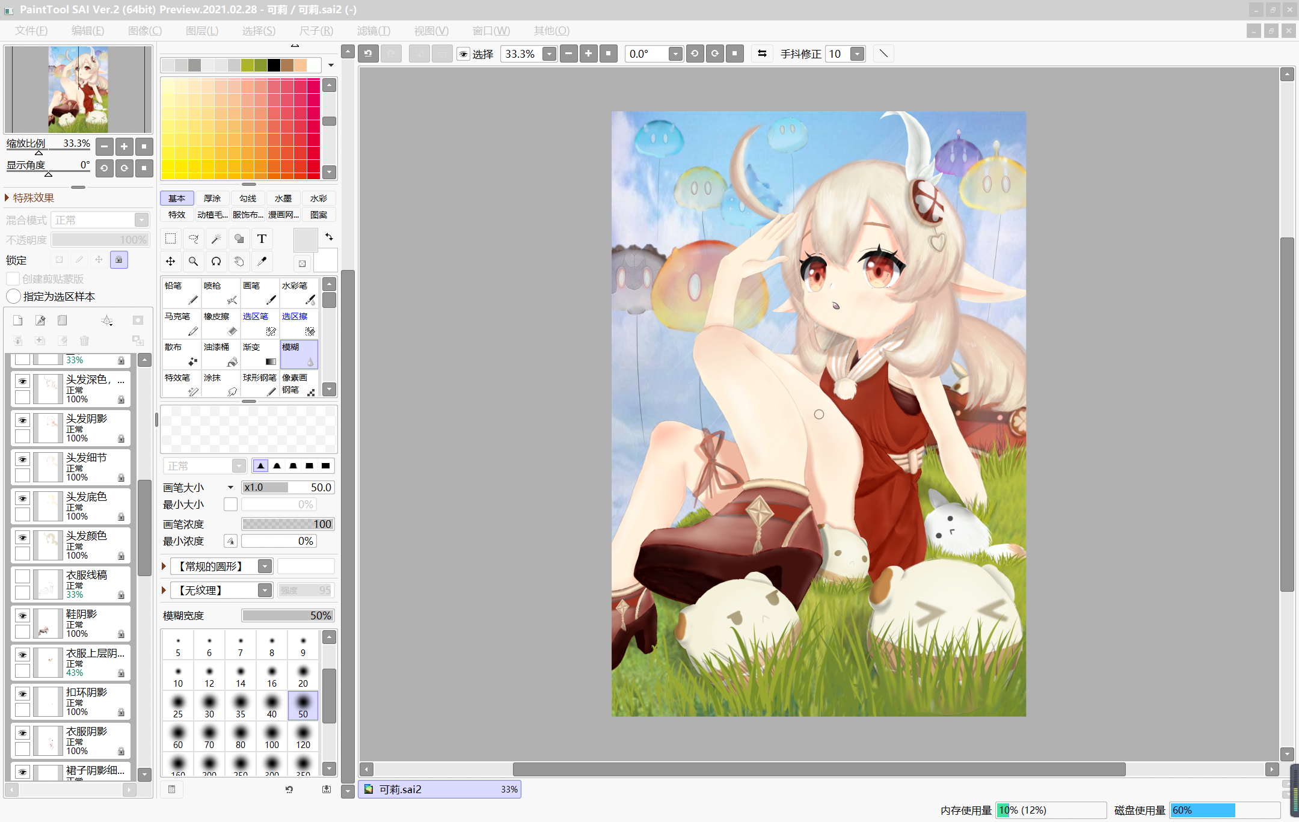Click the undo arrow in the toolbar
The image size is (1299, 822).
[x=368, y=54]
